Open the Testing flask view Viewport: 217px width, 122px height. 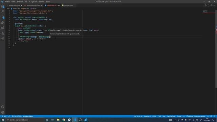[3, 33]
